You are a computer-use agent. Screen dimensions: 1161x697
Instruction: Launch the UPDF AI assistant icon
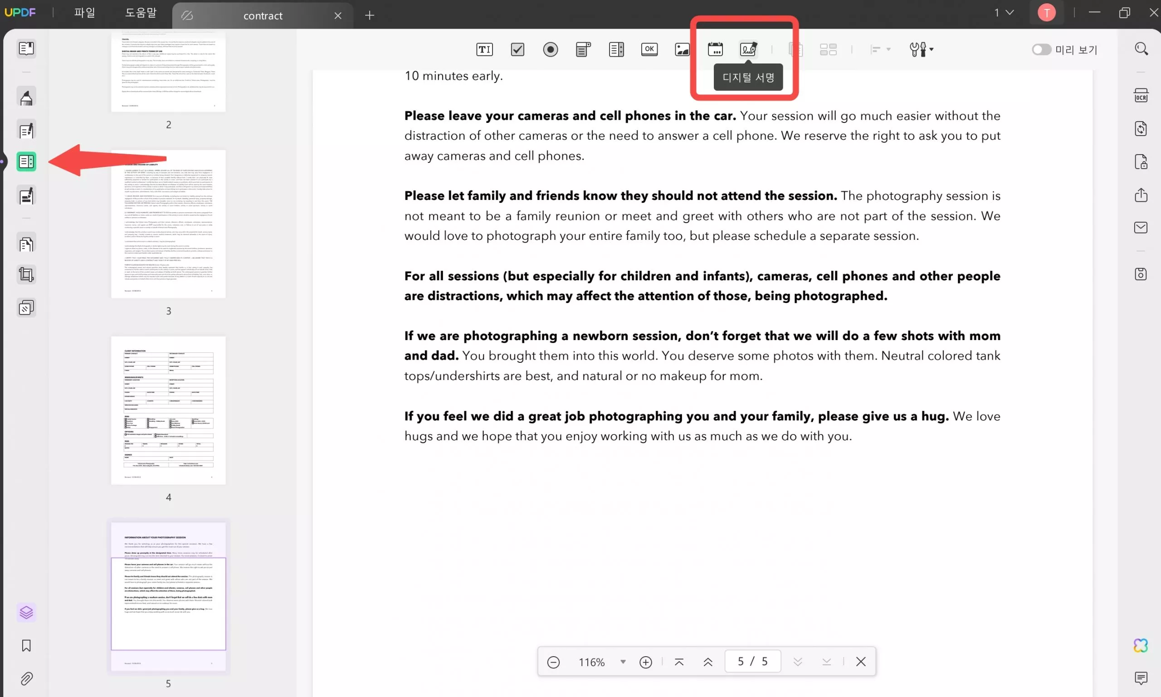coord(1141,645)
